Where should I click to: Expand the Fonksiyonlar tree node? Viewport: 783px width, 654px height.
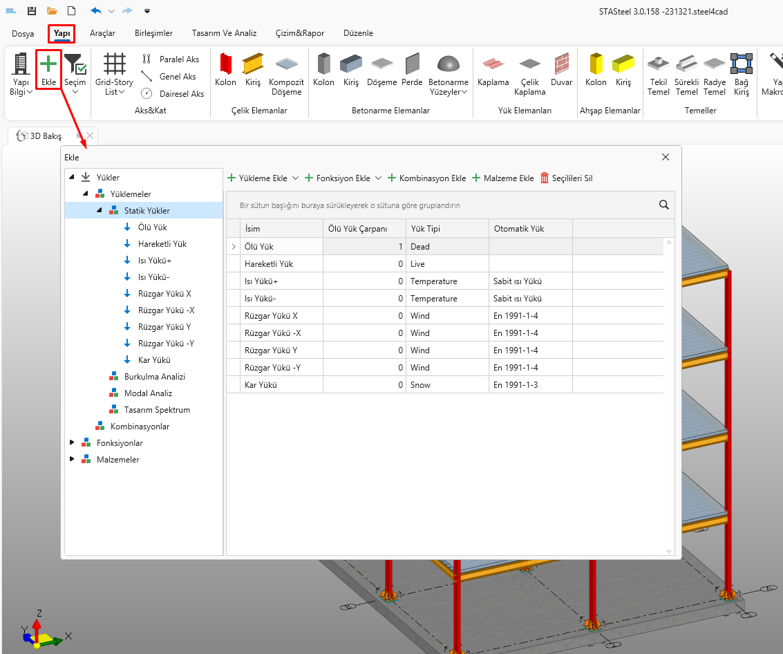coord(72,442)
